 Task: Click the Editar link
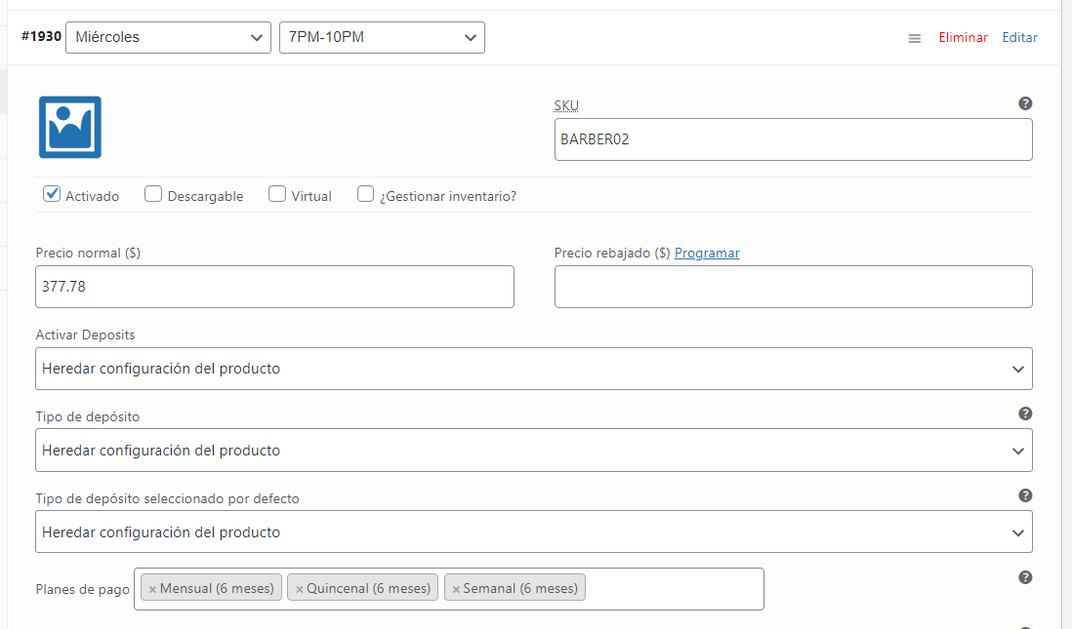[x=1019, y=38]
